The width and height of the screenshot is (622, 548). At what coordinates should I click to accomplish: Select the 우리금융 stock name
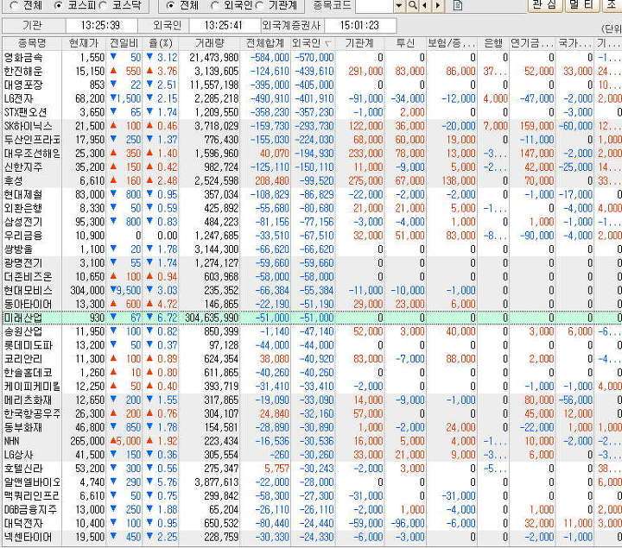click(23, 236)
